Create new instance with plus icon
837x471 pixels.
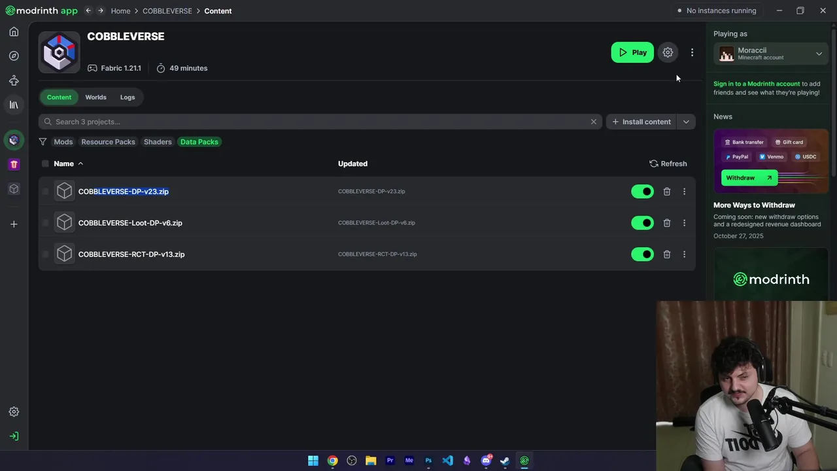[14, 224]
